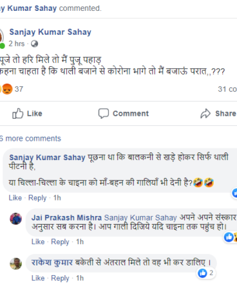Like Sanjay Kumar Sahay's comment
This screenshot has height=286, width=237.
pyautogui.click(x=15, y=198)
